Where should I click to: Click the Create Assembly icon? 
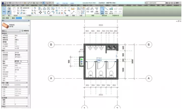point(79,9)
